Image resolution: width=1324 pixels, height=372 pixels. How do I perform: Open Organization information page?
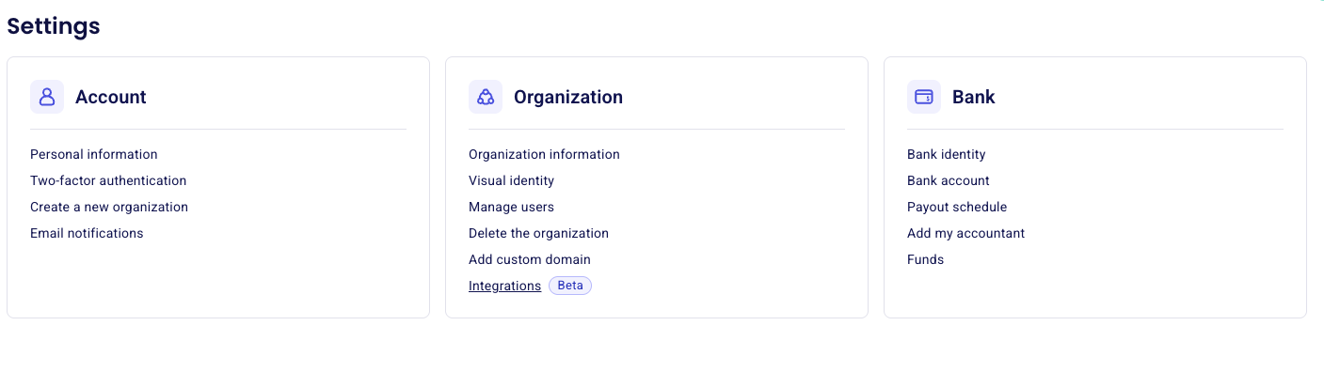(x=544, y=154)
